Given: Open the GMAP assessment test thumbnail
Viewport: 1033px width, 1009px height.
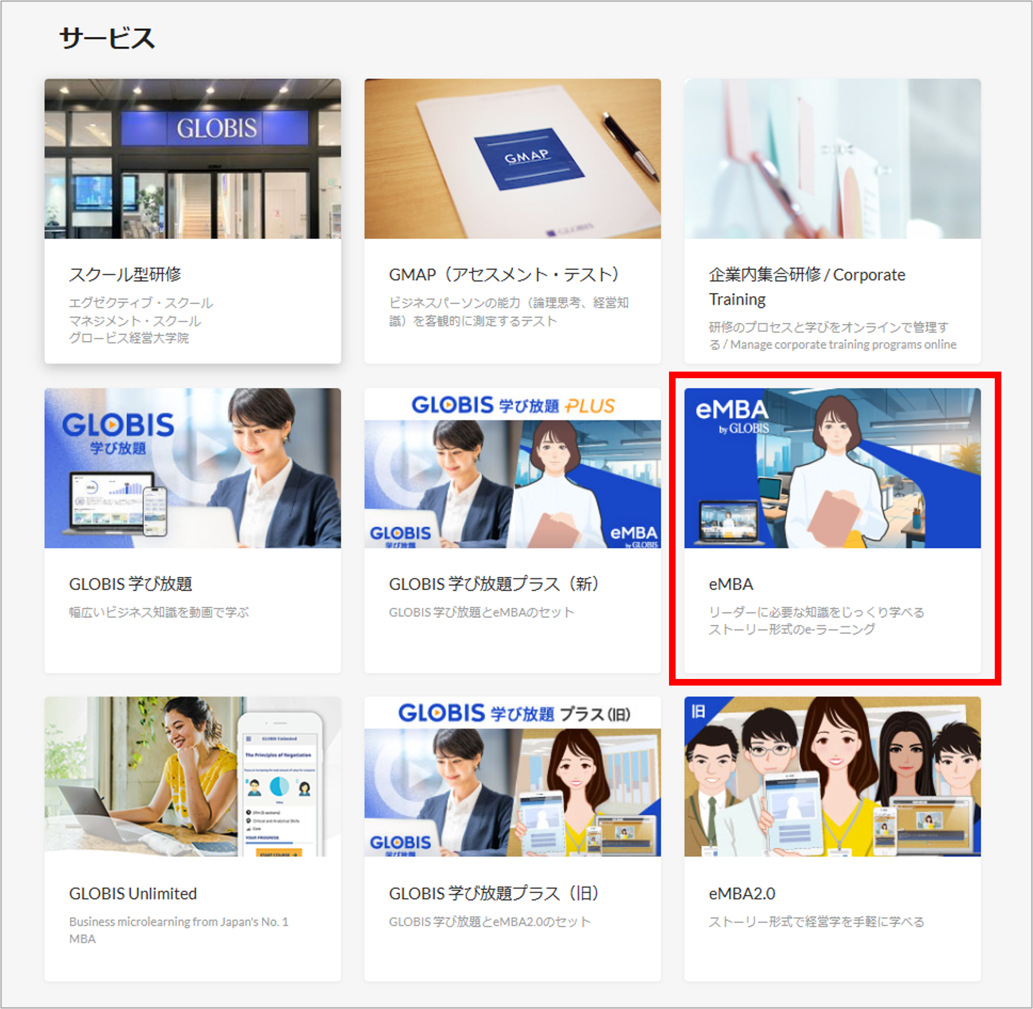Looking at the screenshot, I should click(512, 159).
